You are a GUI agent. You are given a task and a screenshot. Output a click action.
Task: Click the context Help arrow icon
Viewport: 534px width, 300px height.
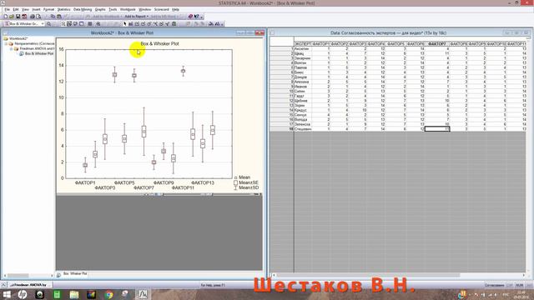(x=197, y=17)
